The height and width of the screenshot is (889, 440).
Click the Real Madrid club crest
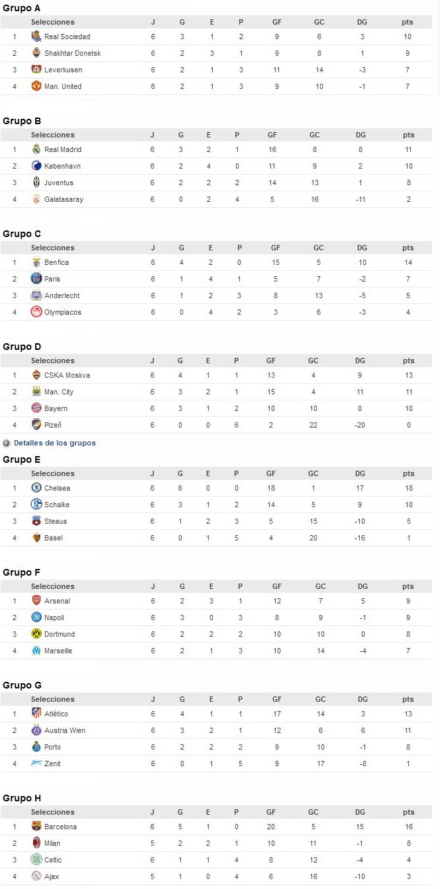[x=36, y=149]
